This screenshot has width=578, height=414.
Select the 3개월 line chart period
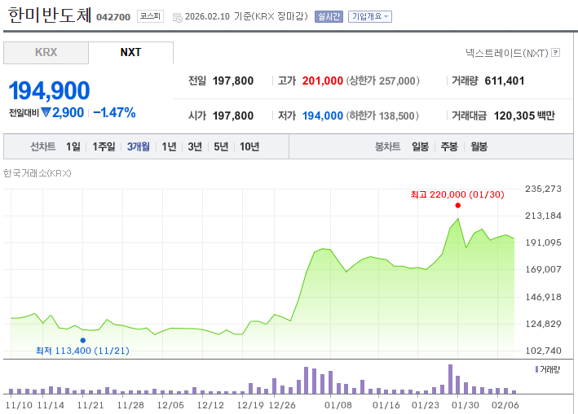pos(139,146)
